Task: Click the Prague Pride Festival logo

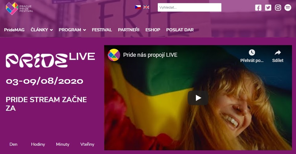Action: 19,9
